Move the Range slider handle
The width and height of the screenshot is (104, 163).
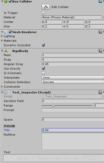(53, 106)
